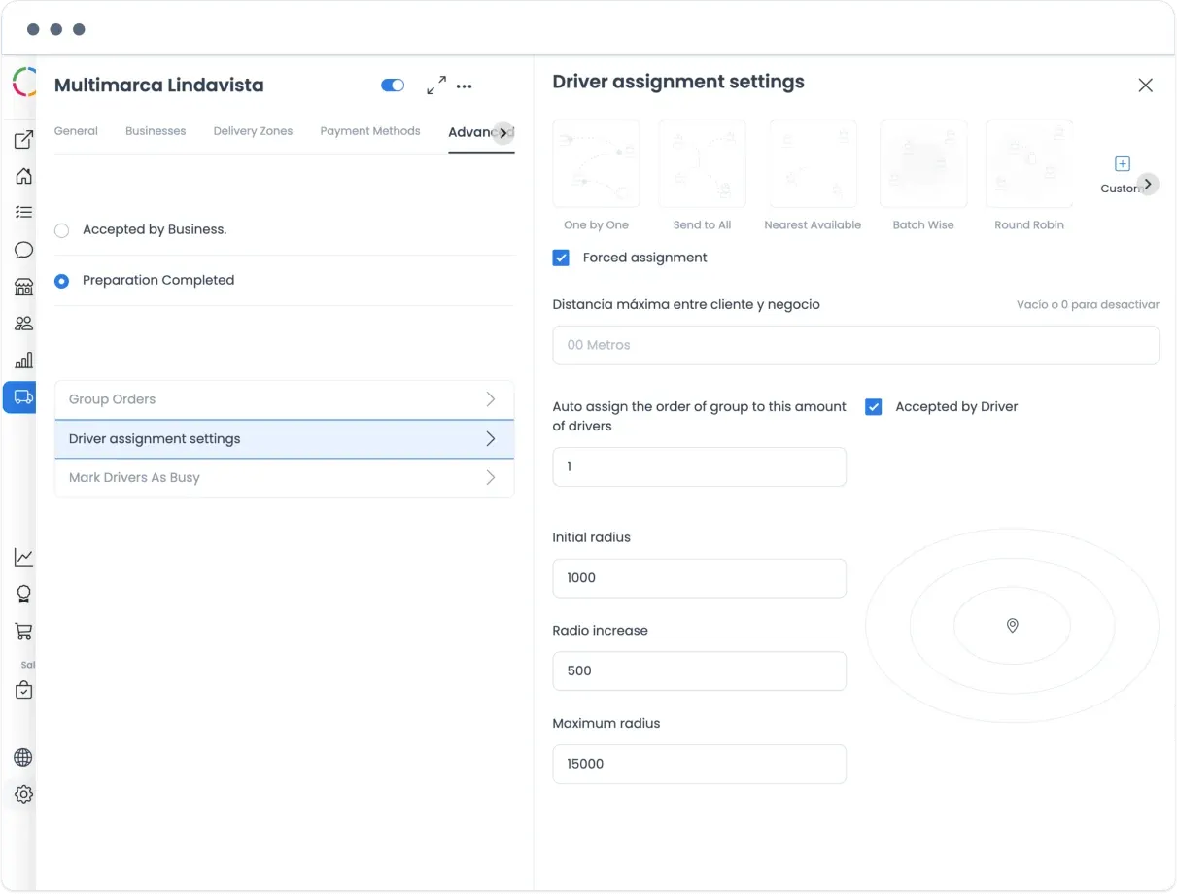Uncheck the Forced assignment checkbox
Image resolution: width=1177 pixels, height=894 pixels.
561,258
